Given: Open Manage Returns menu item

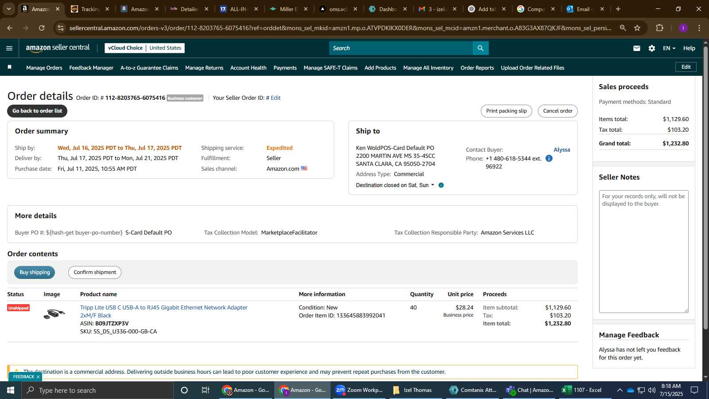Looking at the screenshot, I should [204, 68].
